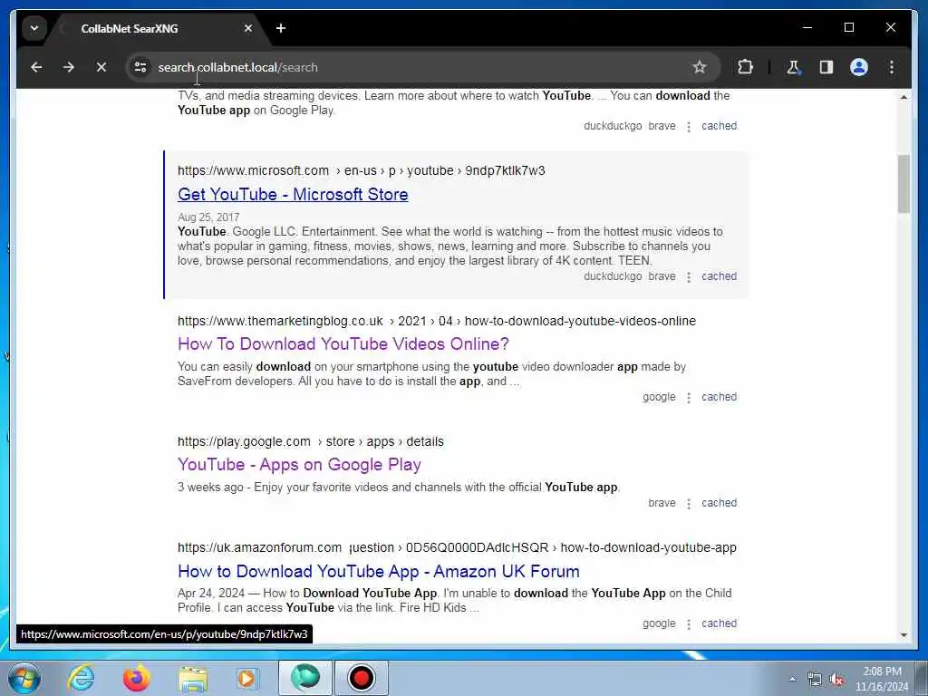Open Chrome Labs flask icon

tap(794, 67)
